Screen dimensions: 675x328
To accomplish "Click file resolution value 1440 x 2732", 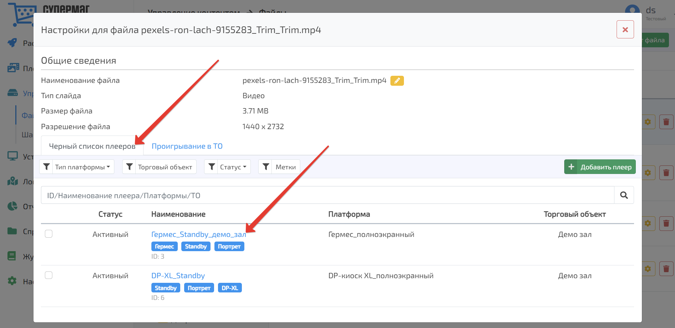I will pos(263,127).
